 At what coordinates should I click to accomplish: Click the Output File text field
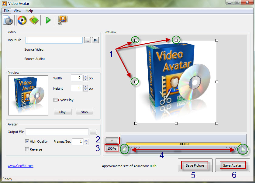point(57,132)
